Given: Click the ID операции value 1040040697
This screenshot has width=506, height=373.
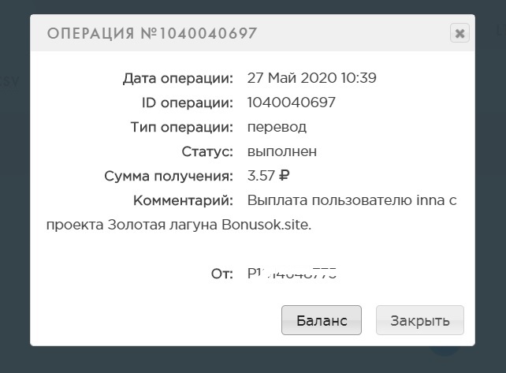Looking at the screenshot, I should (x=291, y=103).
